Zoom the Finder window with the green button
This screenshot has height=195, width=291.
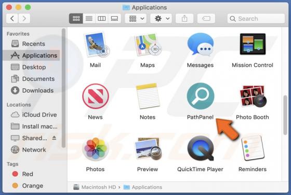(28, 7)
